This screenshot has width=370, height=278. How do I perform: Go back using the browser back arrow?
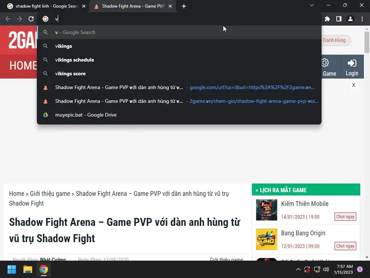(x=8, y=19)
